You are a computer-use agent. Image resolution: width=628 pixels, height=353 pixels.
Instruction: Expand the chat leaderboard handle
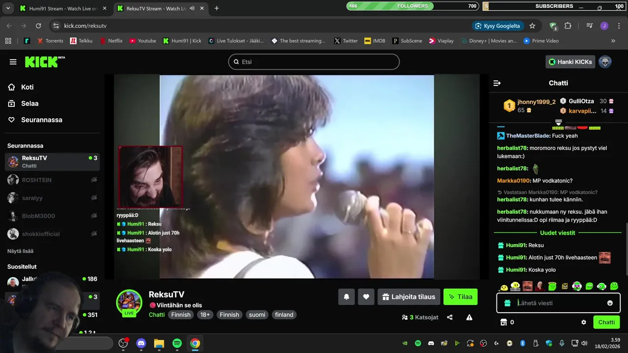[558, 122]
